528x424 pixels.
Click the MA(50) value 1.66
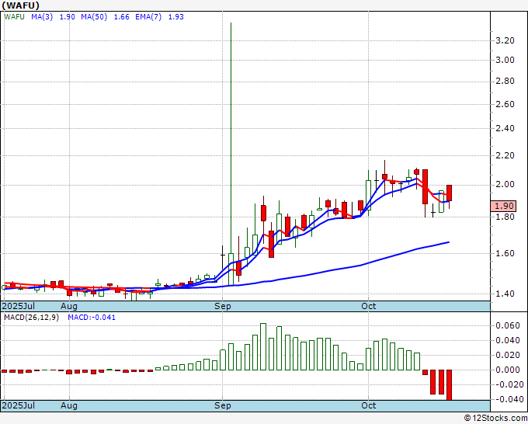pyautogui.click(x=122, y=17)
